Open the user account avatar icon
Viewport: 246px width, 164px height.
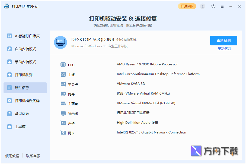(x=203, y=6)
